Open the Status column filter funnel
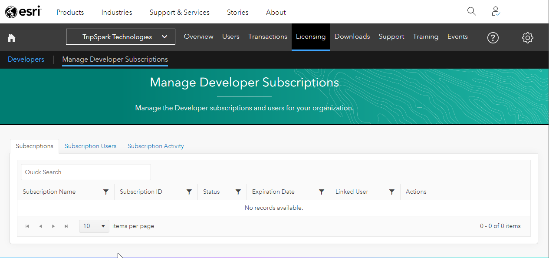 pyautogui.click(x=238, y=192)
